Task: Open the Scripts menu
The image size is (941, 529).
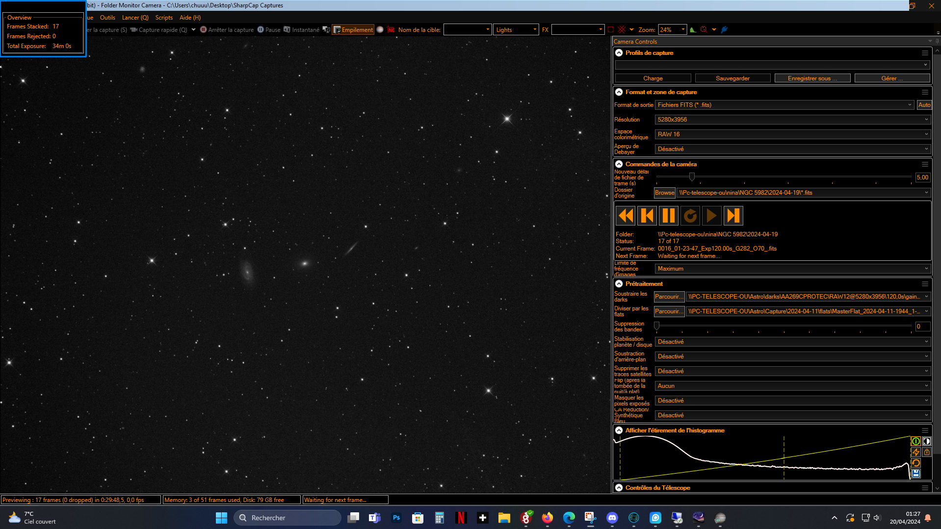Action: point(164,18)
